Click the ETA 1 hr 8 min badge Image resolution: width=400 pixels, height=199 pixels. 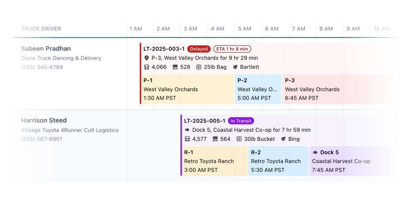point(232,49)
